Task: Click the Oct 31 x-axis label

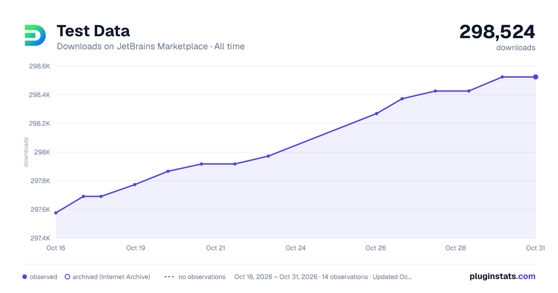Action: pyautogui.click(x=535, y=248)
